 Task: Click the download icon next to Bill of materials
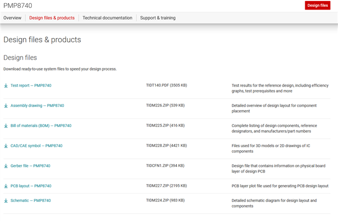coord(6,126)
